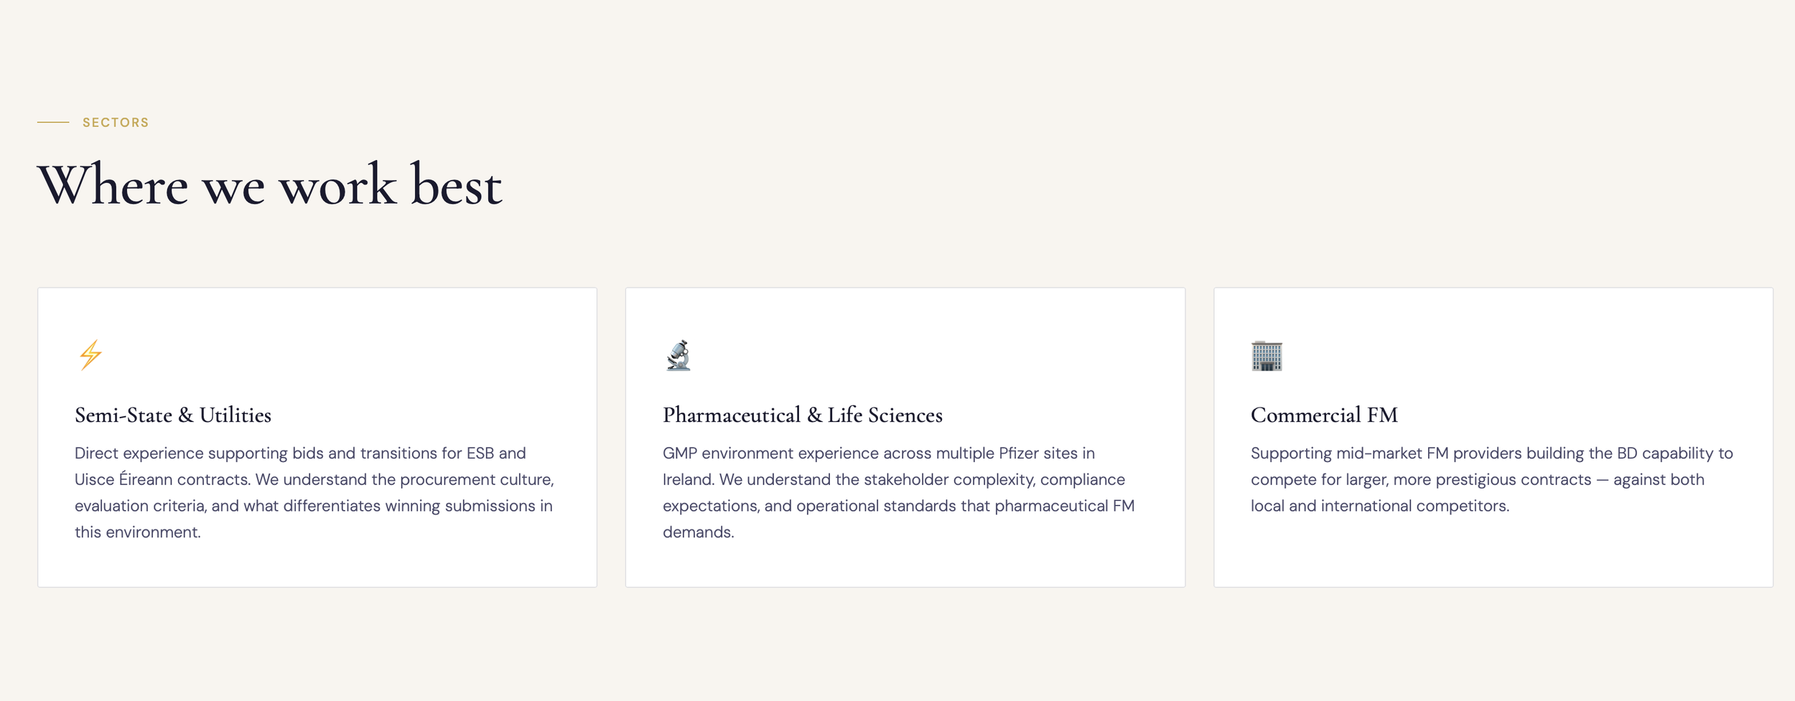The width and height of the screenshot is (1795, 701).
Task: Click the microscope icon
Action: [x=679, y=355]
